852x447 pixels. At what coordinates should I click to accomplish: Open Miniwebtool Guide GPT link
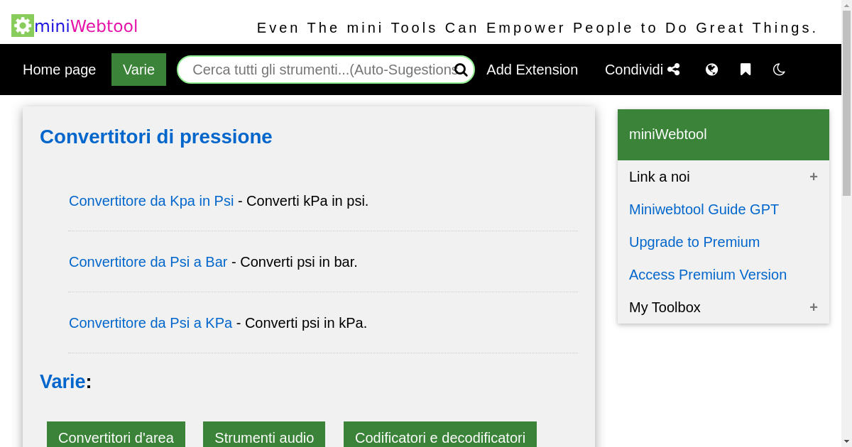coord(704,209)
